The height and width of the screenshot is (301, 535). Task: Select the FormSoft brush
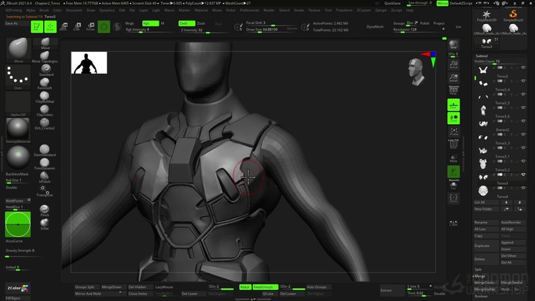coord(45,83)
